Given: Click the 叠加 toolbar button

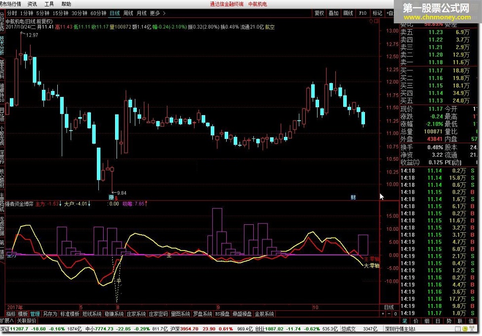Looking at the screenshot, I should coord(333,13).
